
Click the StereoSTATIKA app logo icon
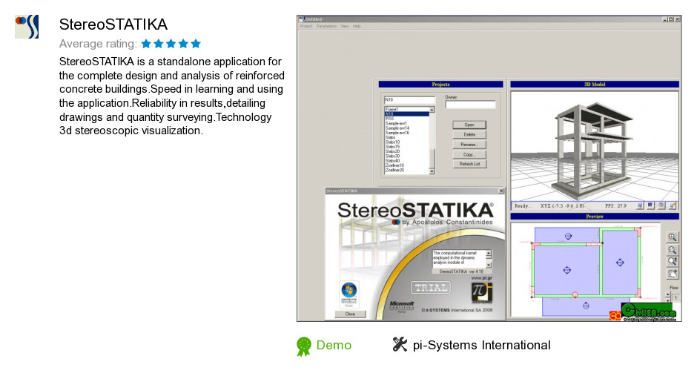click(x=27, y=26)
